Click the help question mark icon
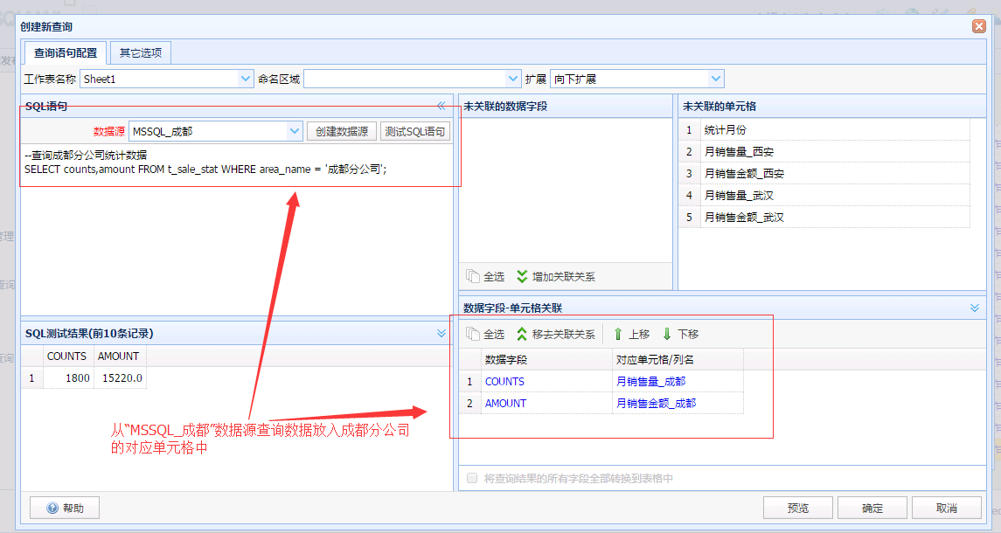Screen dimensions: 1001x533 52,509
